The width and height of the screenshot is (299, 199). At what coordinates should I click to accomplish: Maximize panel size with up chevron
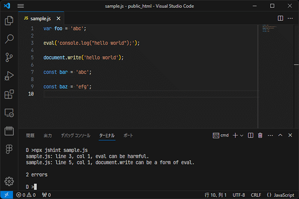pos(280,135)
